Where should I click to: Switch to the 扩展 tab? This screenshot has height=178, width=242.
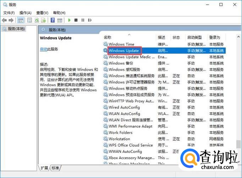[44, 168]
